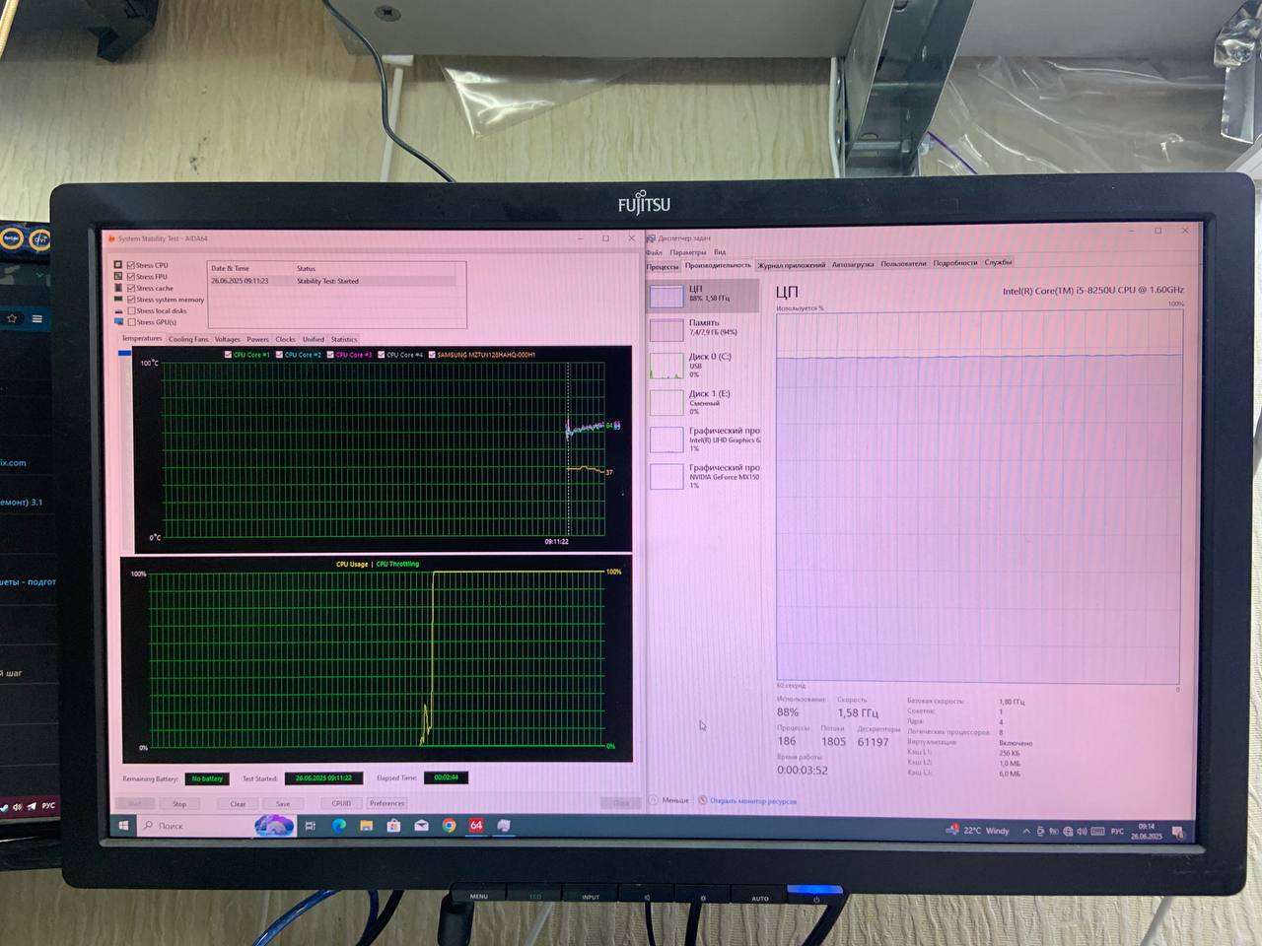Screen dimensions: 1262x946
Task: Open File Explorer from the taskbar
Action: pos(366,826)
